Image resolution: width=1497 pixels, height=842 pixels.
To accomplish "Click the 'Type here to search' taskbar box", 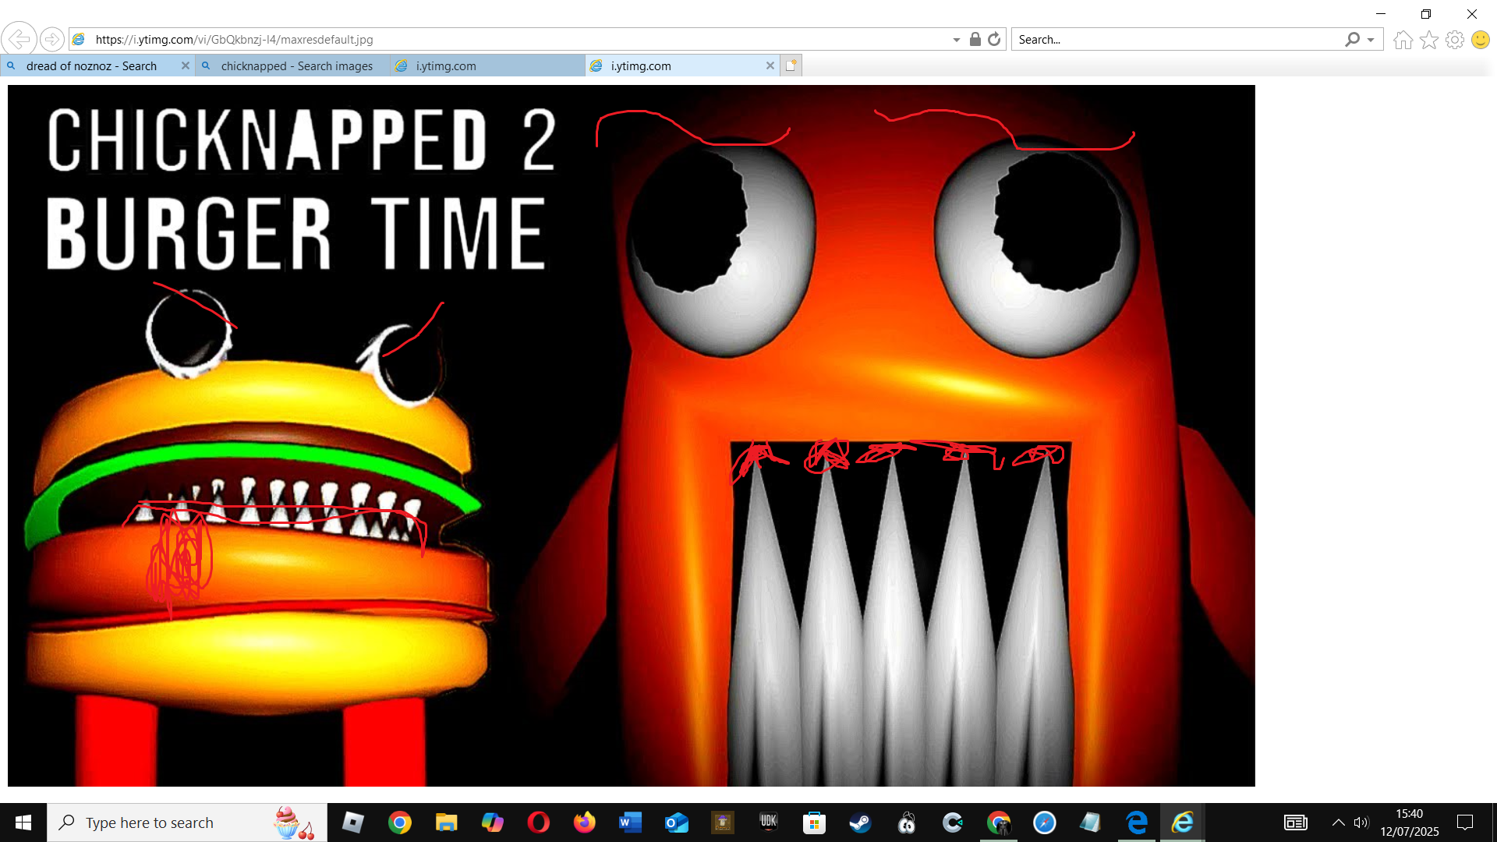I will point(187,823).
